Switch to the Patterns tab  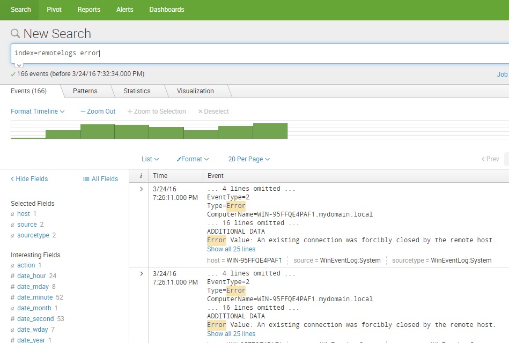85,91
